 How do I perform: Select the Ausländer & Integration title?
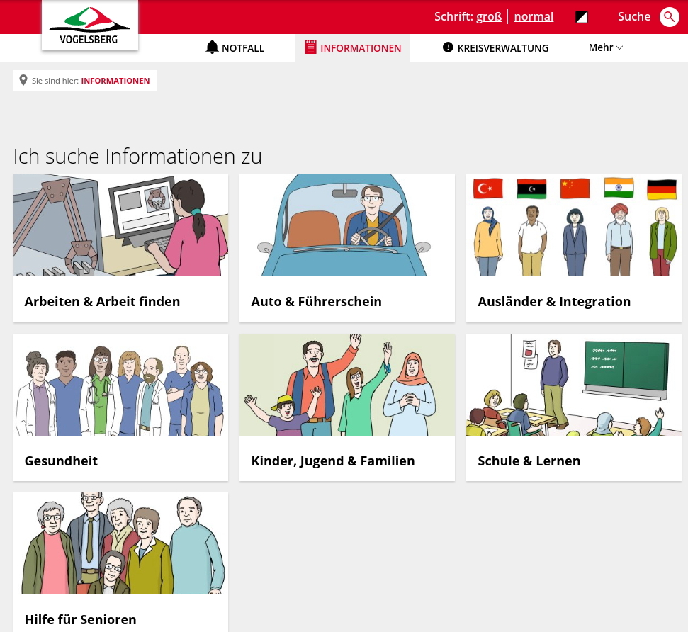point(554,301)
